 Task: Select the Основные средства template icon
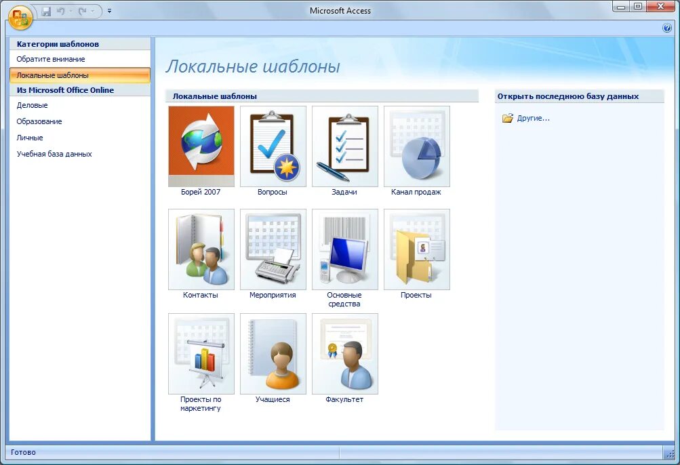(x=345, y=249)
